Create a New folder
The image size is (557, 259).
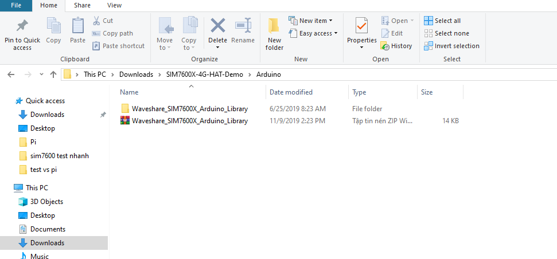coord(274,34)
